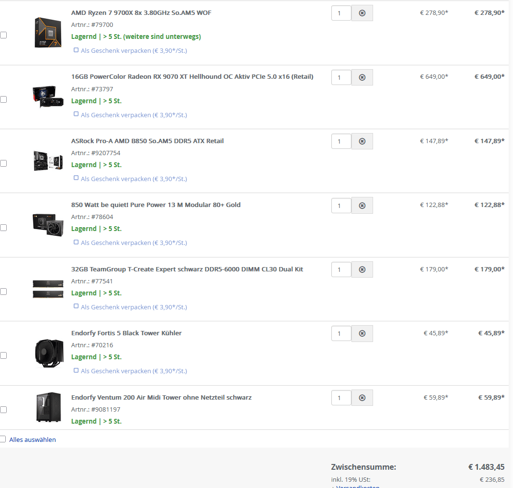Image resolution: width=513 pixels, height=488 pixels.
Task: Select the ASRock Pro-A B850 row checkbox
Action: click(3, 163)
